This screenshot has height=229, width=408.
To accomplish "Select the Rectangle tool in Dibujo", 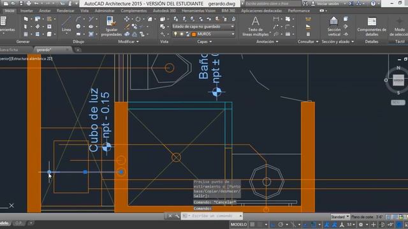I will [x=78, y=34].
